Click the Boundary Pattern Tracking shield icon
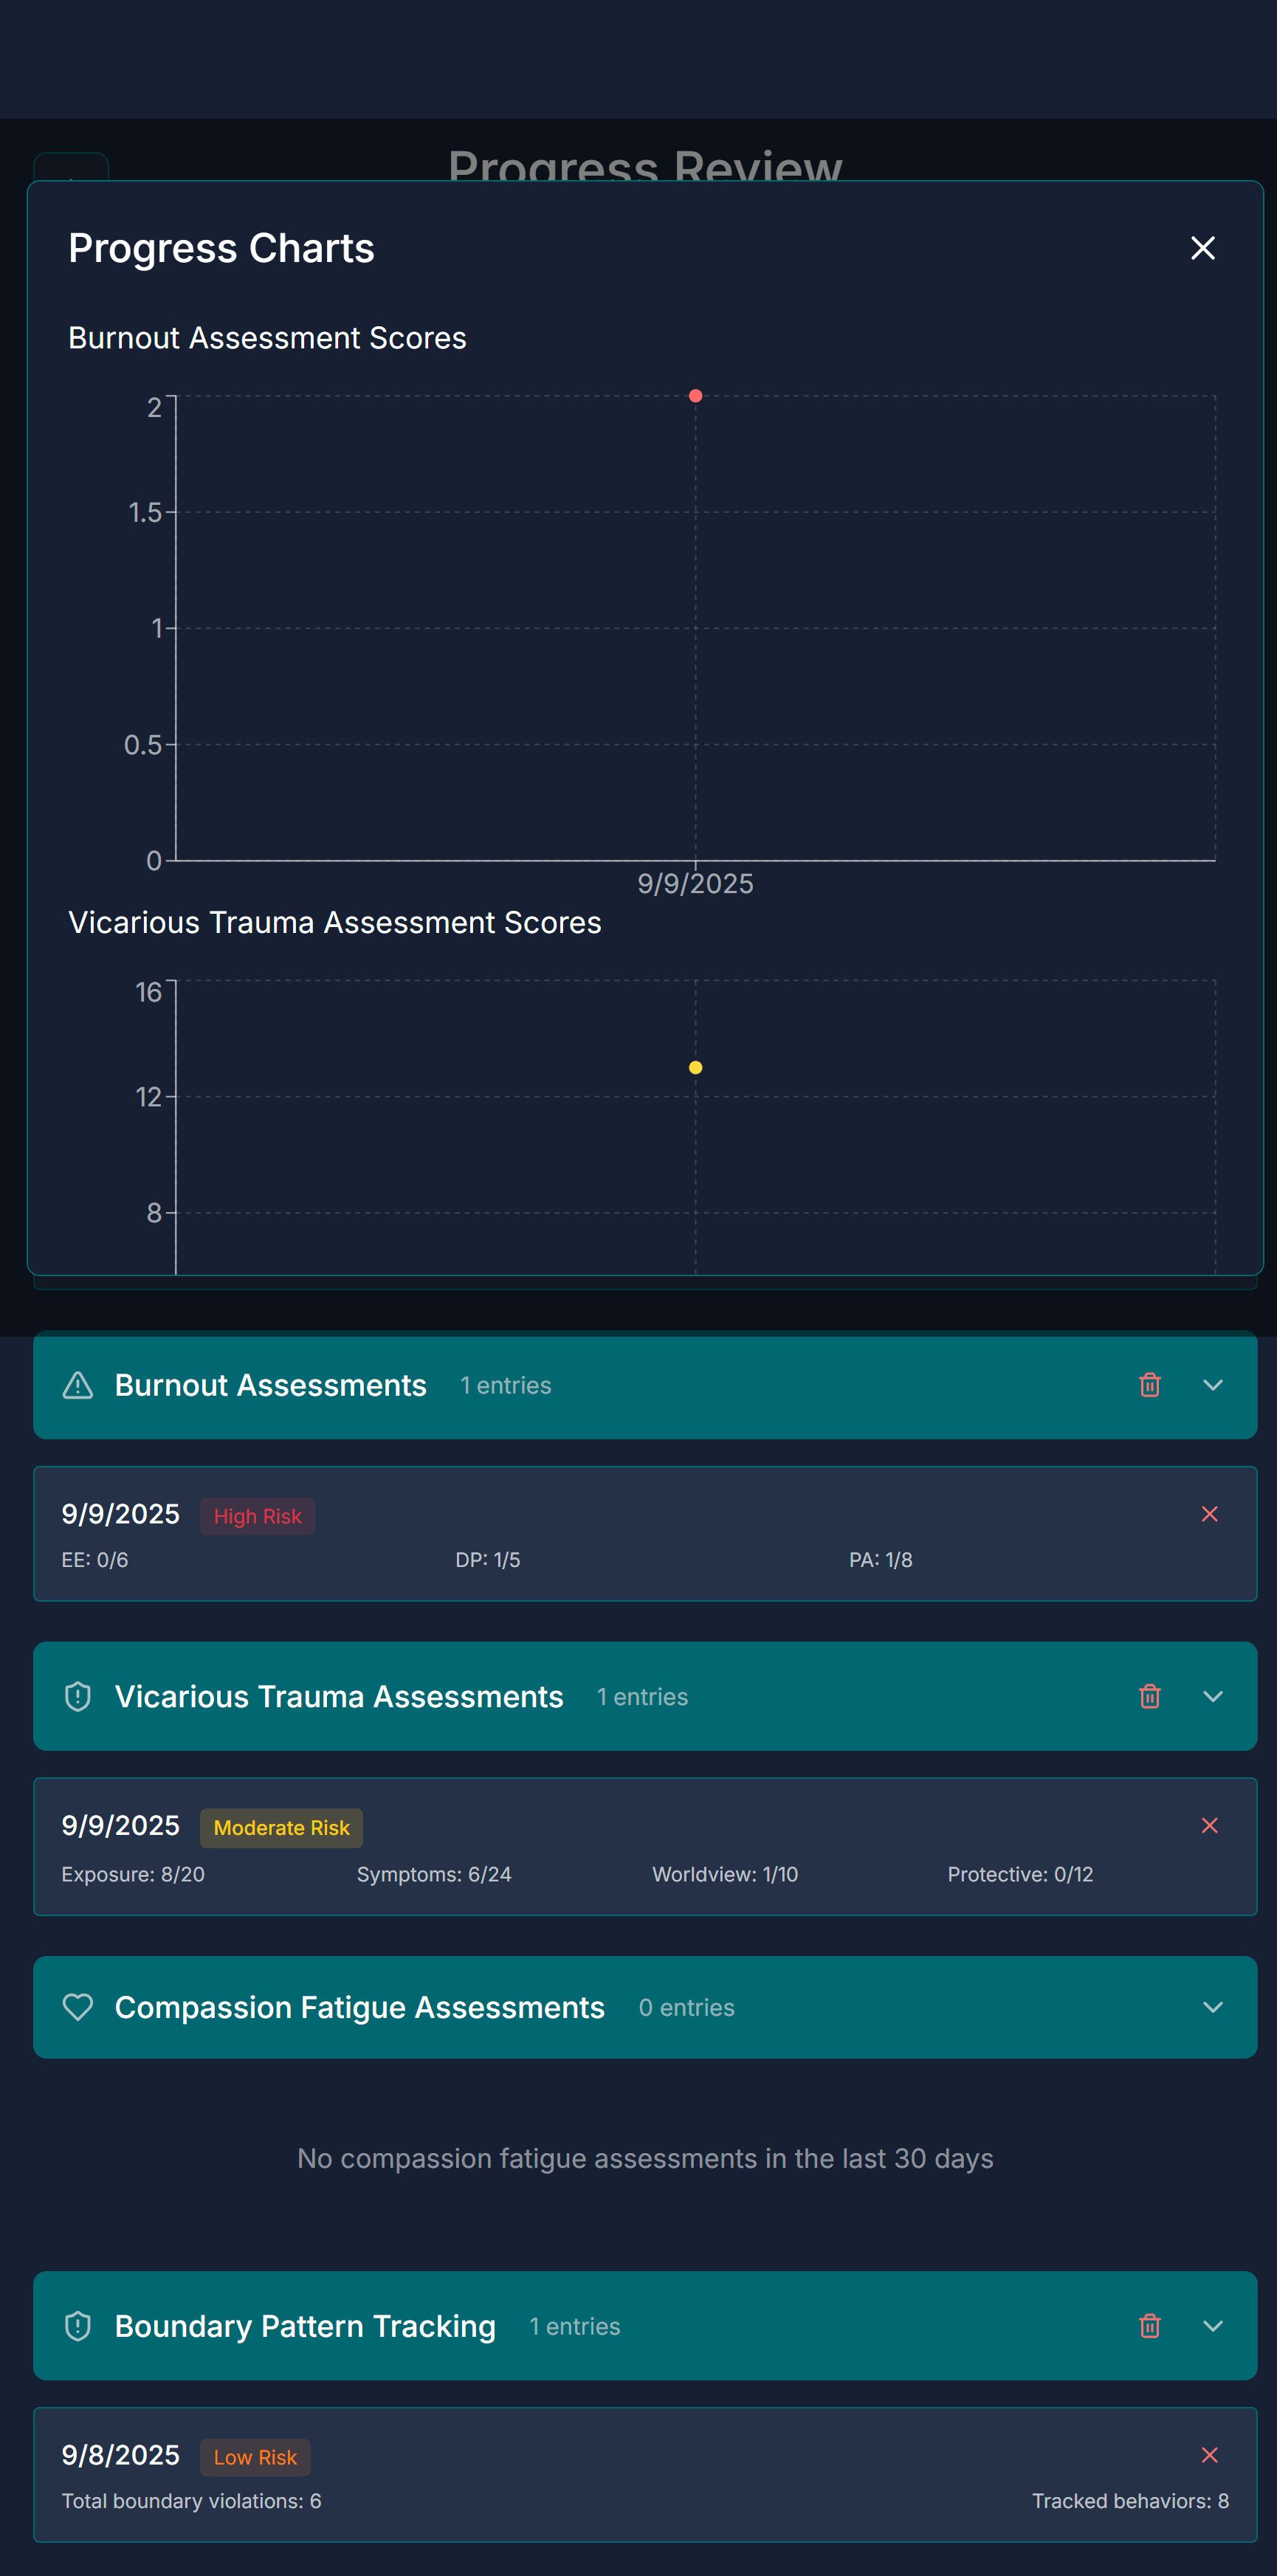This screenshot has width=1277, height=2576. (x=78, y=2326)
